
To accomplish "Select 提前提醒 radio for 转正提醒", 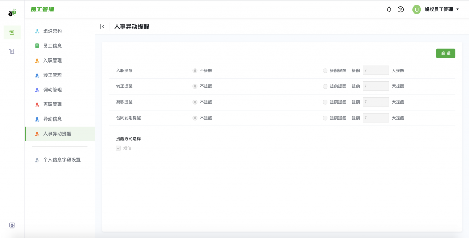I will point(325,86).
